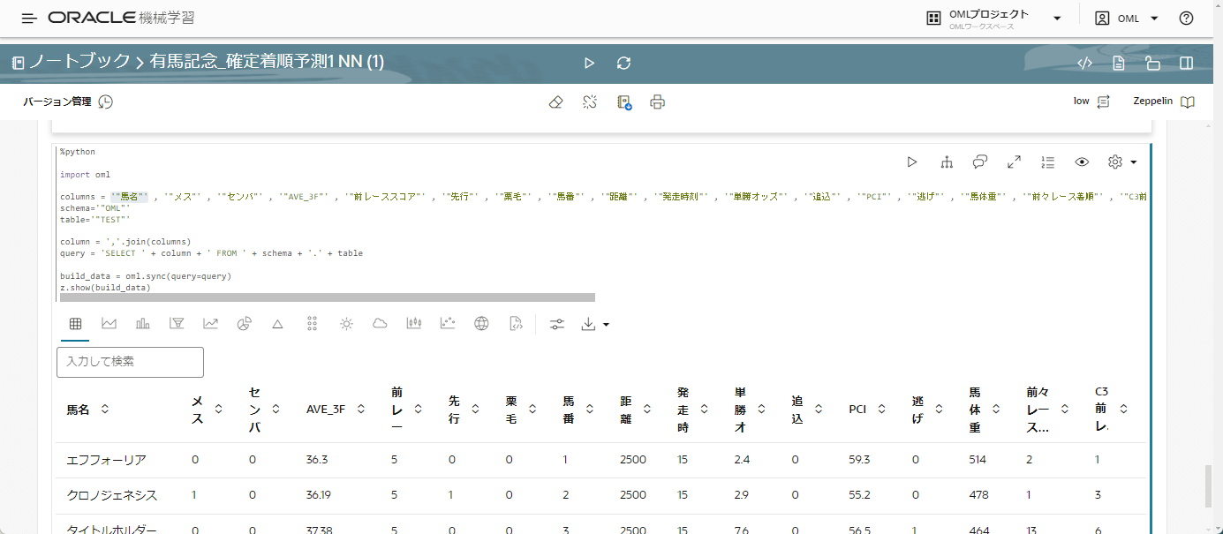Screen dimensions: 1223x534
Task: Click the クロノジェネシス cell
Action: [112, 495]
